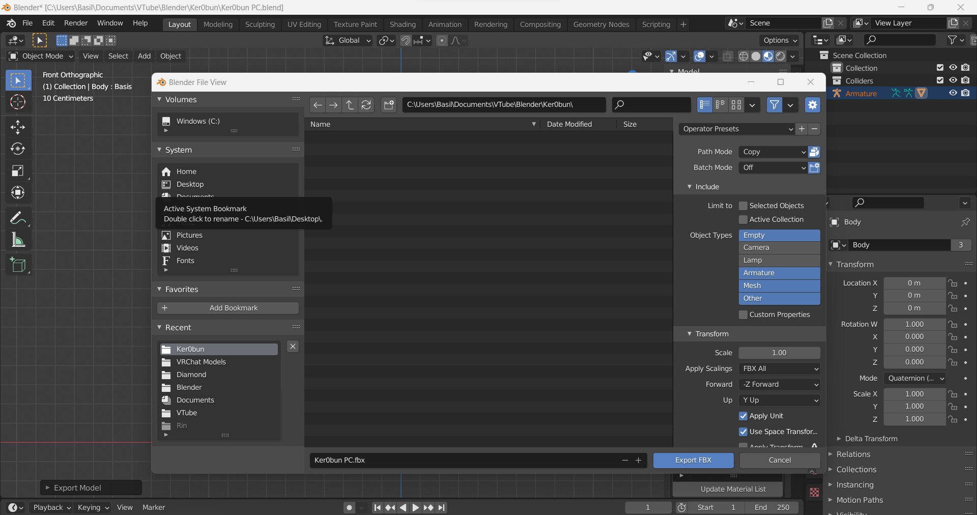Switch file browser to thumbnail display mode
The height and width of the screenshot is (515, 977).
pyautogui.click(x=736, y=105)
